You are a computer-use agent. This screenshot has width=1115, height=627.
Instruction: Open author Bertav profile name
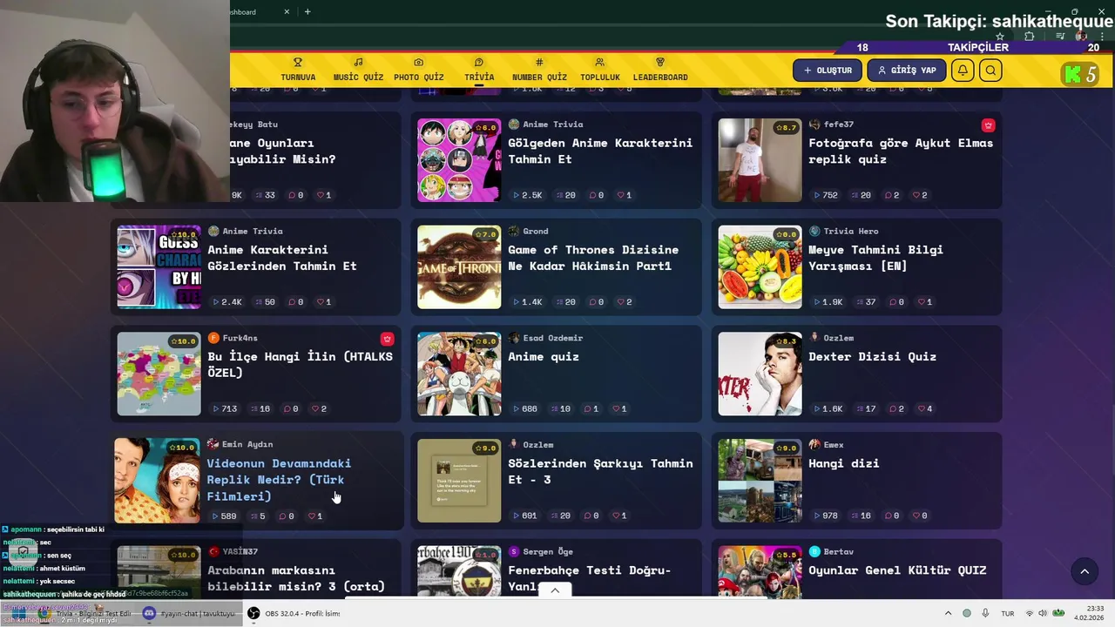pos(838,551)
